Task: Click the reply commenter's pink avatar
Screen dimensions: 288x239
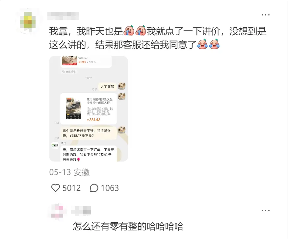Action: coord(57,213)
